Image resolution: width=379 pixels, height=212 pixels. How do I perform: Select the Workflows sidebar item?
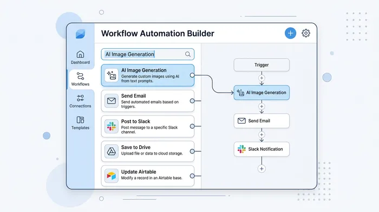[x=80, y=79]
